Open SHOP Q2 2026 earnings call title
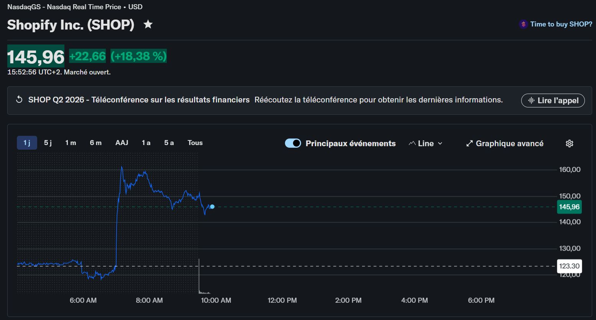Screen dimensions: 596x320 coord(139,100)
